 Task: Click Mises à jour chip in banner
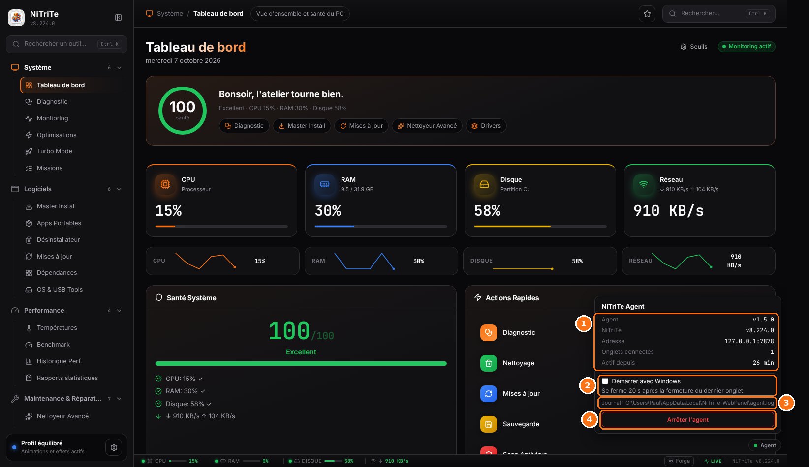pyautogui.click(x=361, y=126)
